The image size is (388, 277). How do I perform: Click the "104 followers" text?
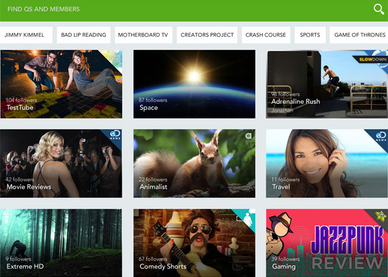tap(21, 100)
